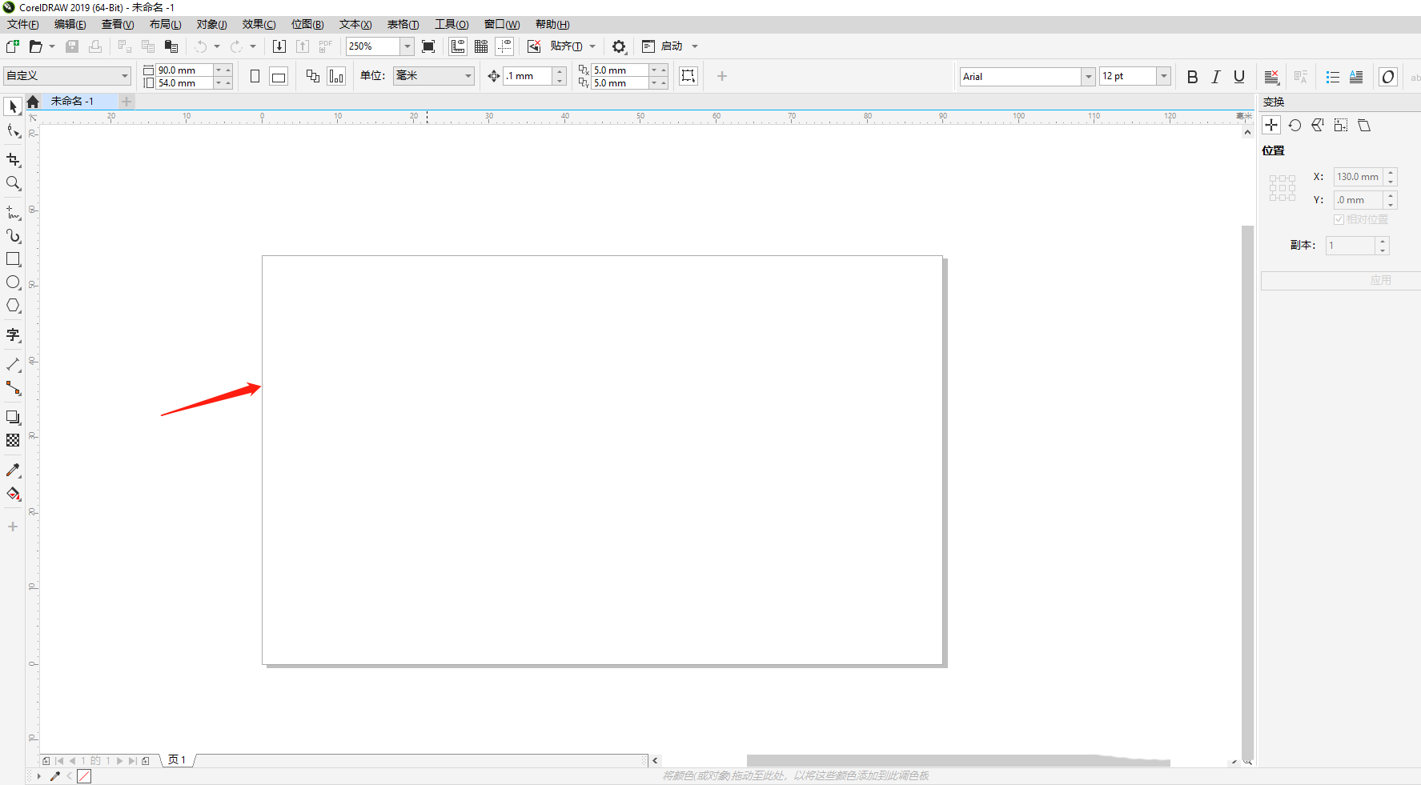This screenshot has height=785, width=1421.
Task: Toggle the 相对位置 checkbox in the Transform docker
Action: coord(1340,218)
